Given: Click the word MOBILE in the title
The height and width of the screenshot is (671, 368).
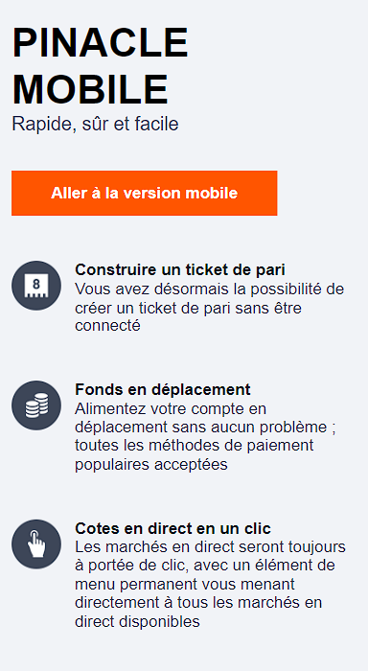Looking at the screenshot, I should (90, 90).
